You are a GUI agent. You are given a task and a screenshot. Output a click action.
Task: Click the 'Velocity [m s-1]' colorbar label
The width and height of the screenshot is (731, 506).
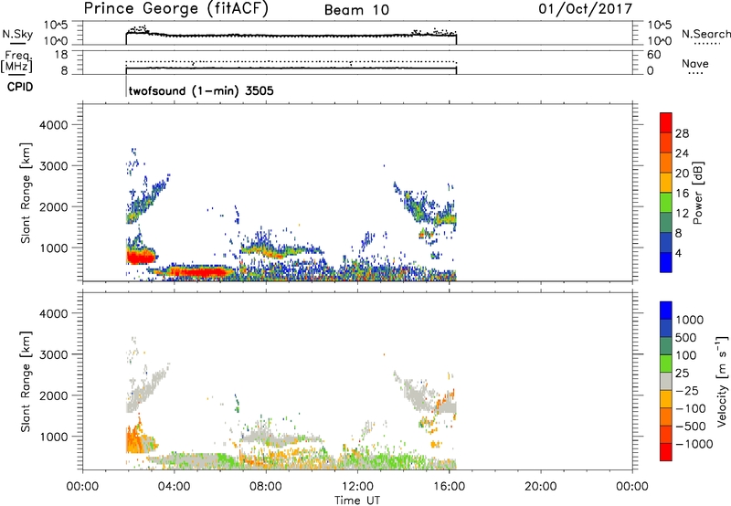(x=722, y=381)
